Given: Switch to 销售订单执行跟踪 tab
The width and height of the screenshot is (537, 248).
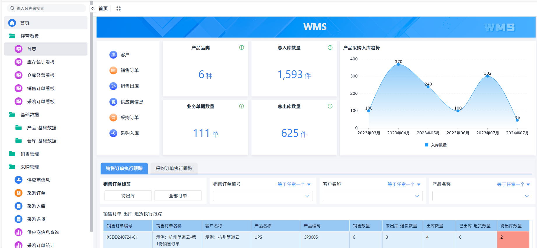Looking at the screenshot, I should point(124,168).
